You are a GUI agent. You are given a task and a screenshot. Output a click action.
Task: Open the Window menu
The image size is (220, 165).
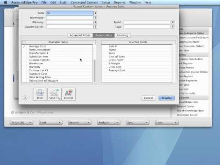(135, 2)
